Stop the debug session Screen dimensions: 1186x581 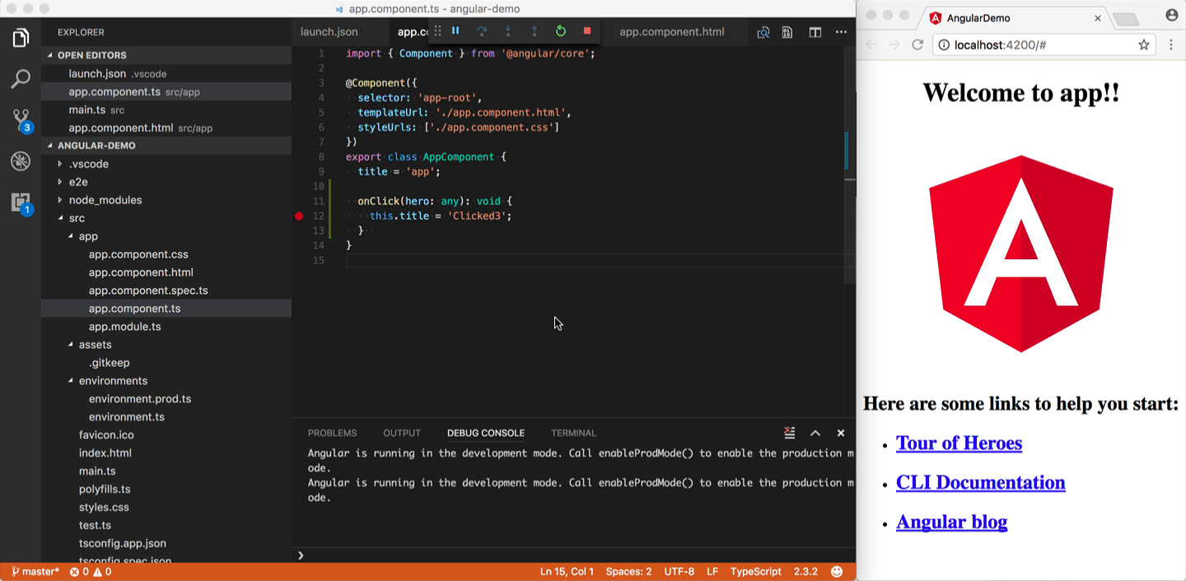click(587, 31)
